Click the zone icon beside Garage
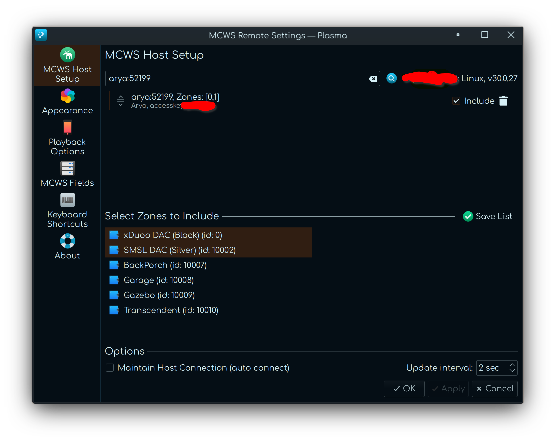The width and height of the screenshot is (556, 442). pos(114,280)
